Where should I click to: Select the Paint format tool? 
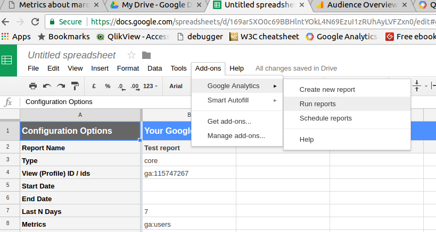[x=75, y=86]
